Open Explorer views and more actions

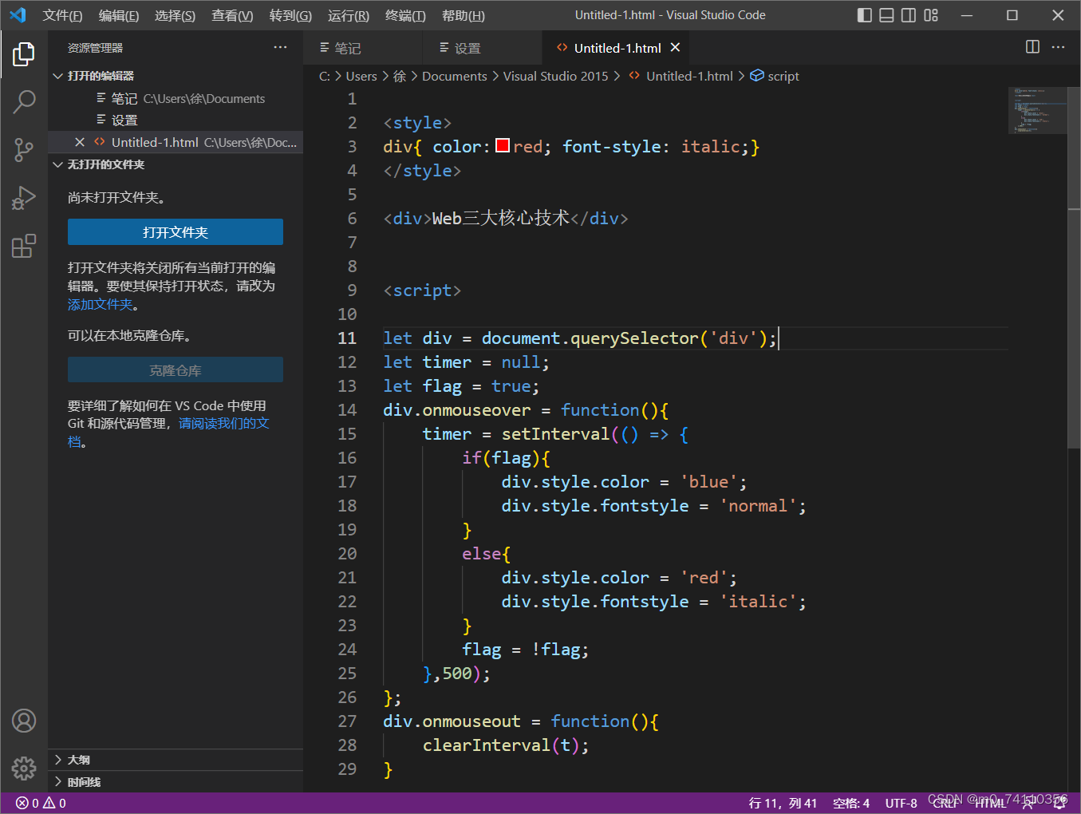click(280, 47)
